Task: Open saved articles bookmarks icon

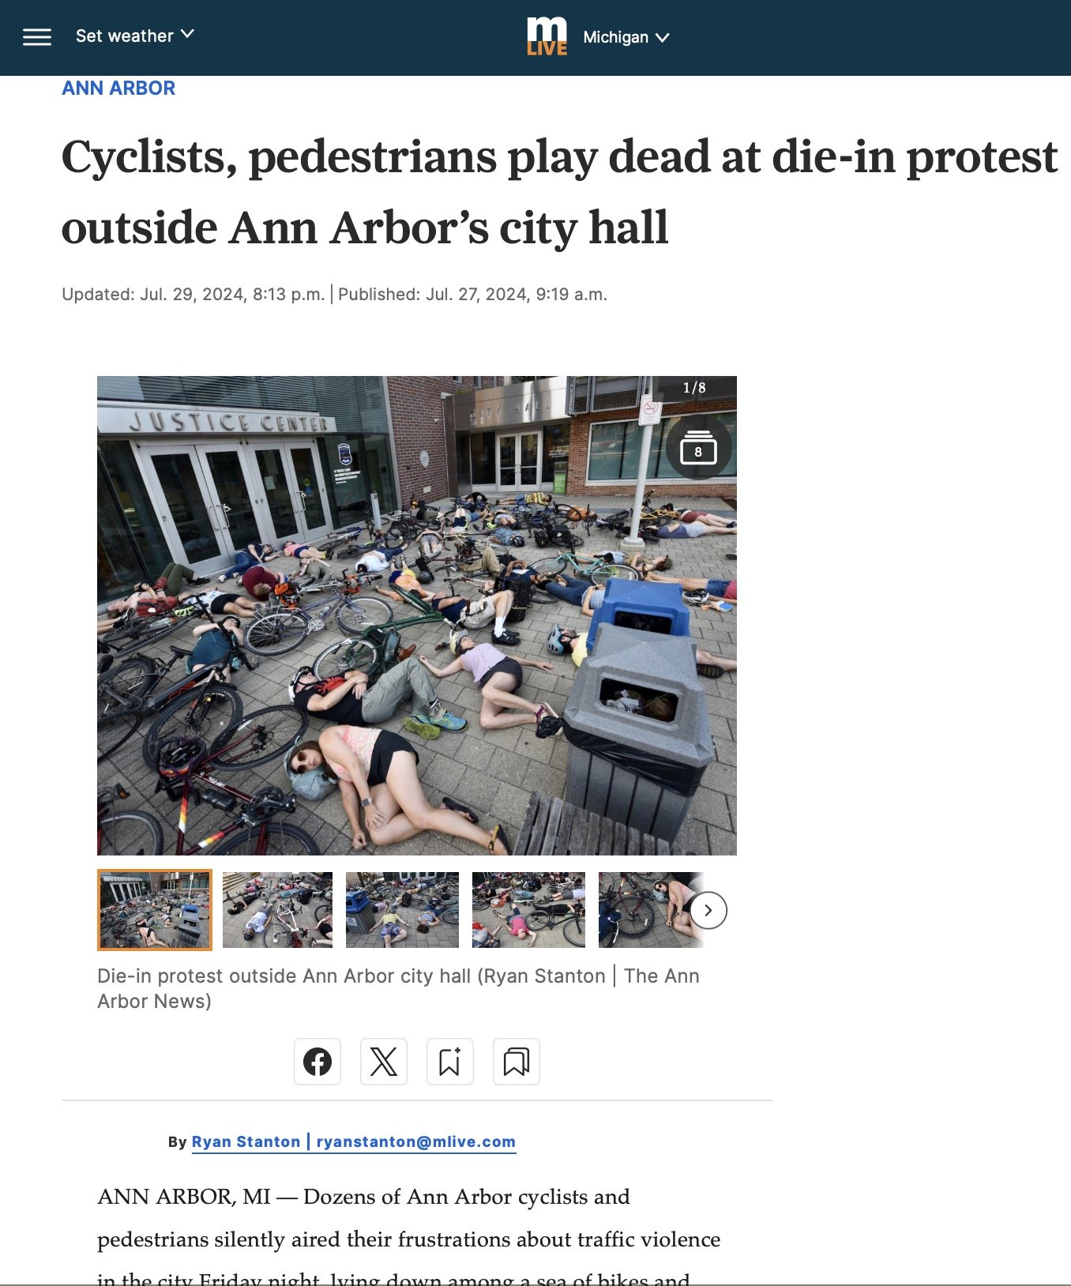Action: [x=517, y=1062]
